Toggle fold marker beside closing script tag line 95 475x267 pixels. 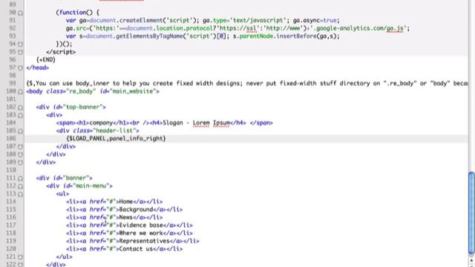pyautogui.click(x=20, y=52)
